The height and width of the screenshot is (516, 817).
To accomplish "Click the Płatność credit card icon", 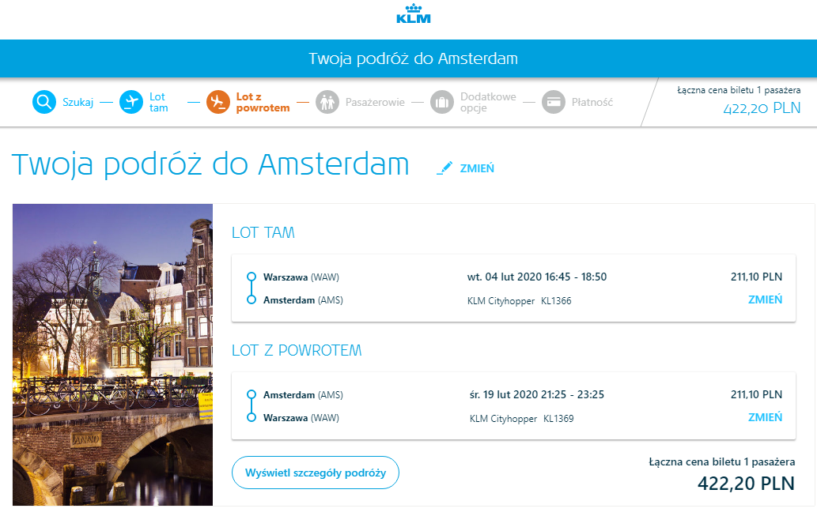I will click(x=554, y=102).
